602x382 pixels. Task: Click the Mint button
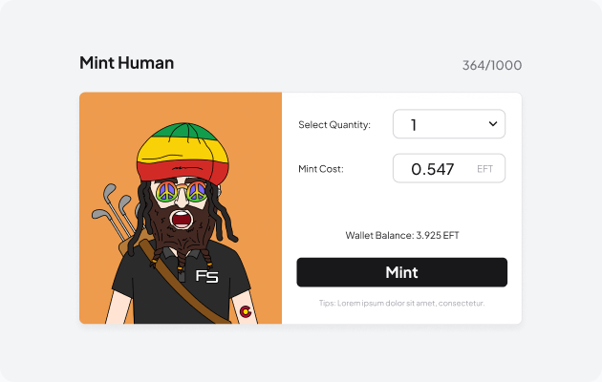[401, 272]
